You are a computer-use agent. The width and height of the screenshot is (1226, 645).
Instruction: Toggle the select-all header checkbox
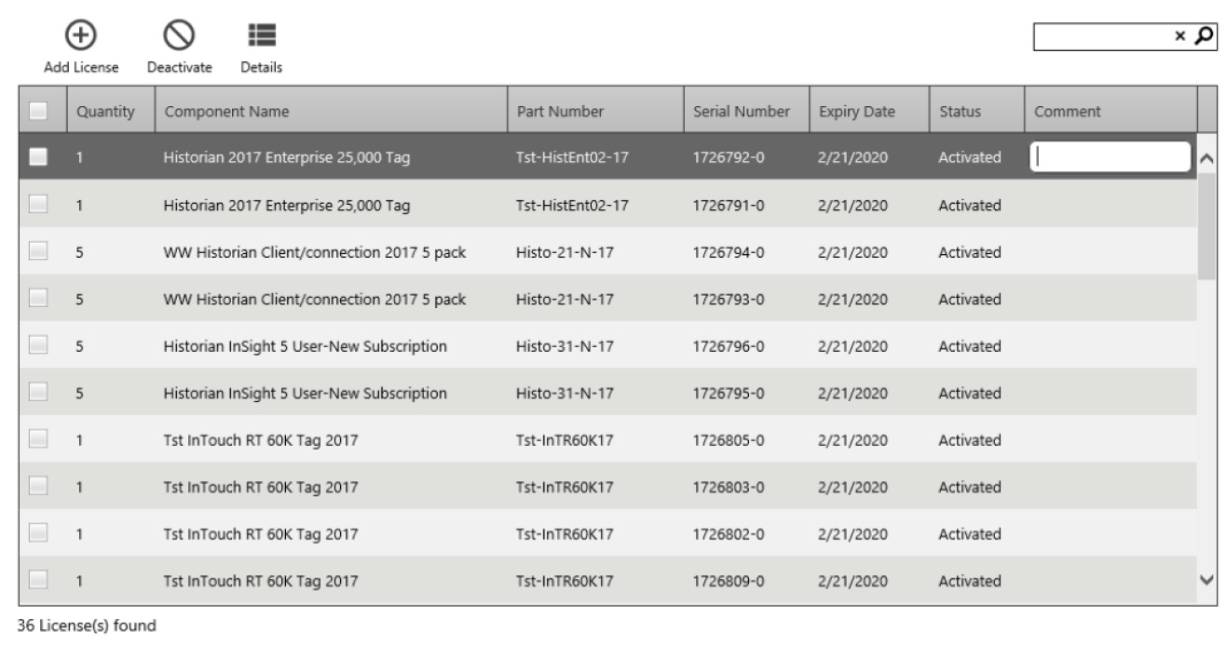pyautogui.click(x=38, y=112)
